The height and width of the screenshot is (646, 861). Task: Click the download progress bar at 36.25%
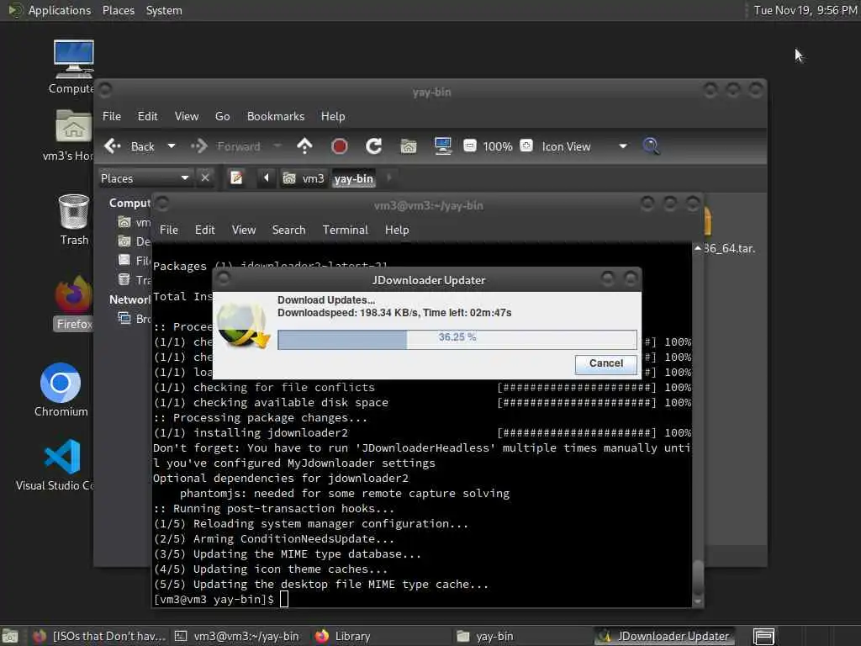tap(457, 340)
